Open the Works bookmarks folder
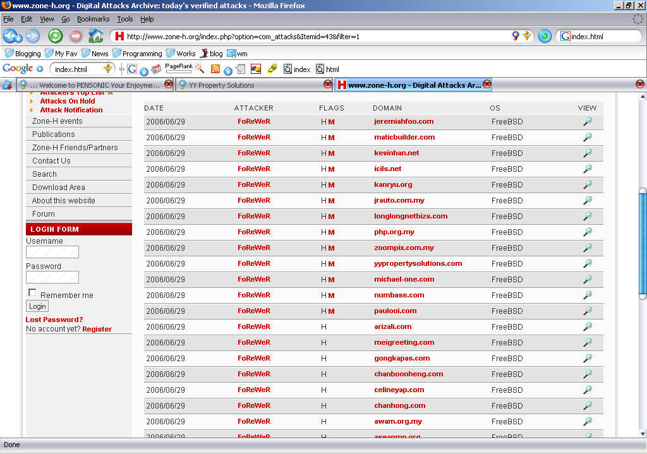647x454 pixels. (181, 54)
